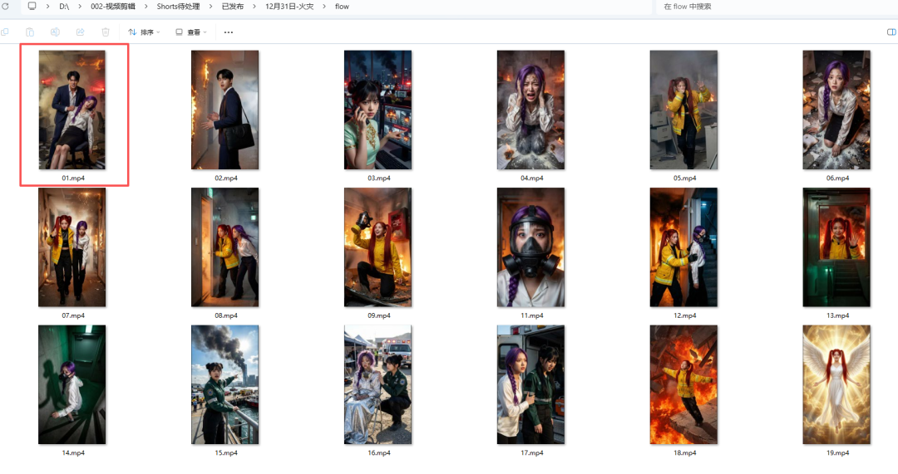This screenshot has height=474, width=898.
Task: Go to Shorts待处理 folder in breadcrumb
Action: pyautogui.click(x=178, y=7)
